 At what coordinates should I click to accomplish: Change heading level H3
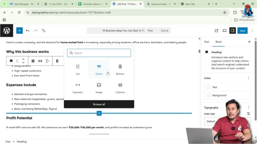pyautogui.click(x=40, y=61)
